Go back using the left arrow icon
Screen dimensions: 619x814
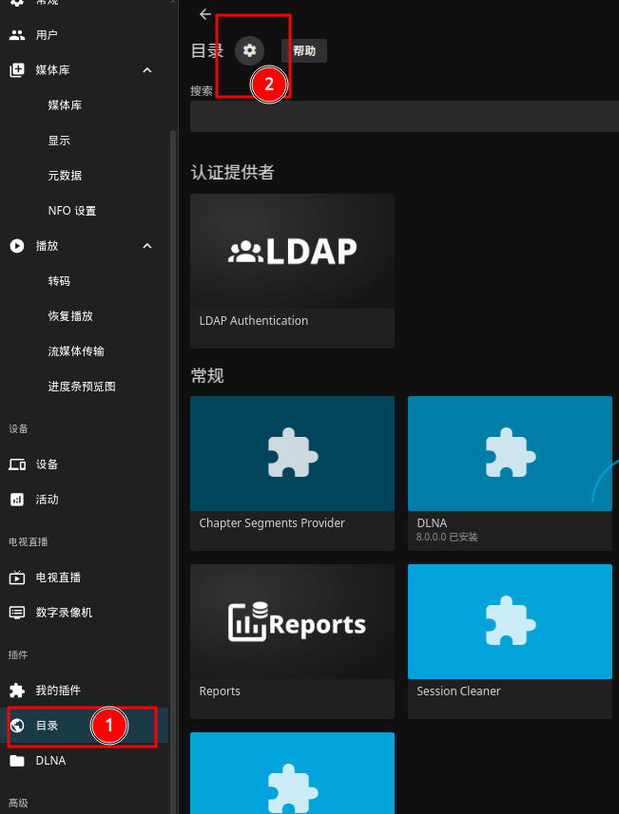[205, 14]
